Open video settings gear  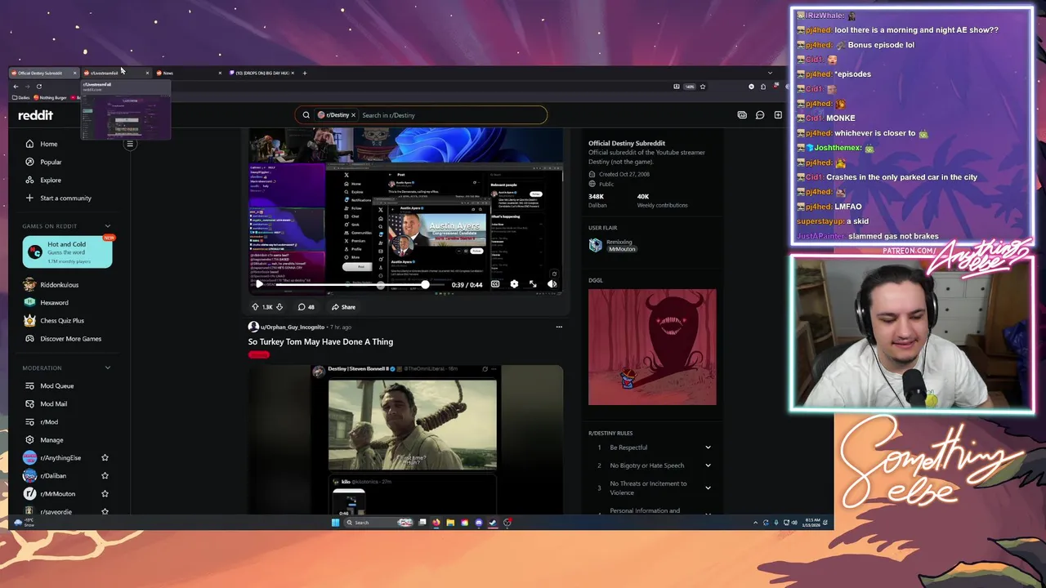click(x=514, y=284)
